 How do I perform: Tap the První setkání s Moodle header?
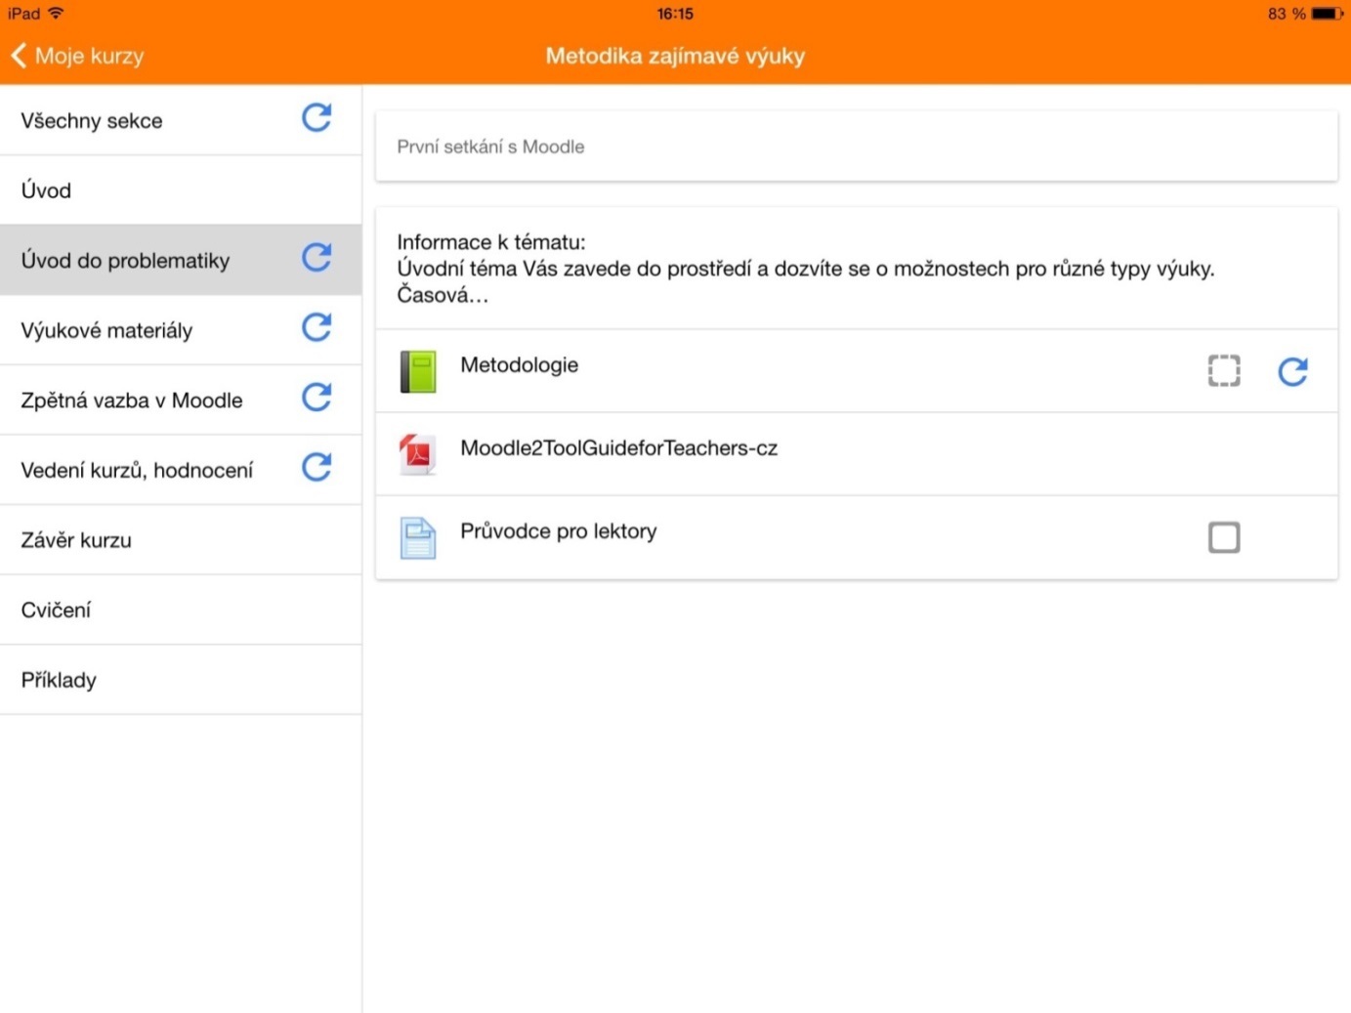pos(857,147)
